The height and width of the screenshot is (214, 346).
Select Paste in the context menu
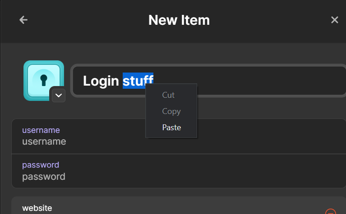coord(171,127)
